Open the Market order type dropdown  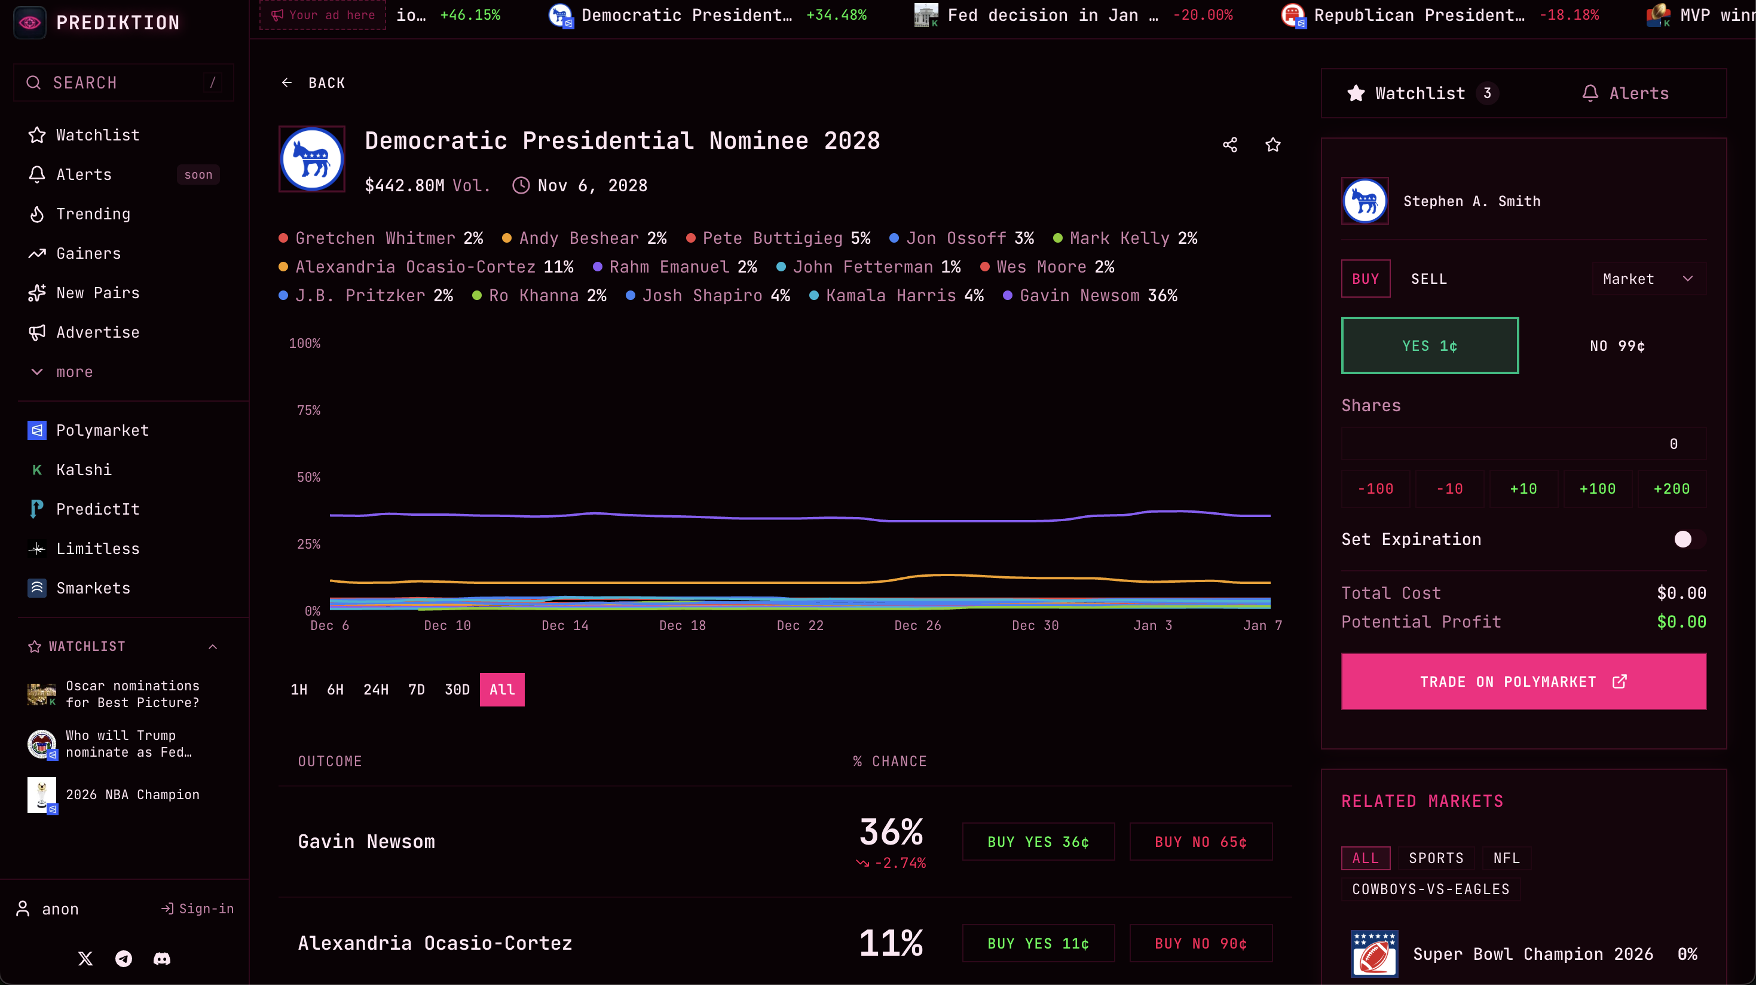[1648, 279]
